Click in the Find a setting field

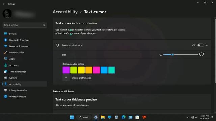(25, 25)
